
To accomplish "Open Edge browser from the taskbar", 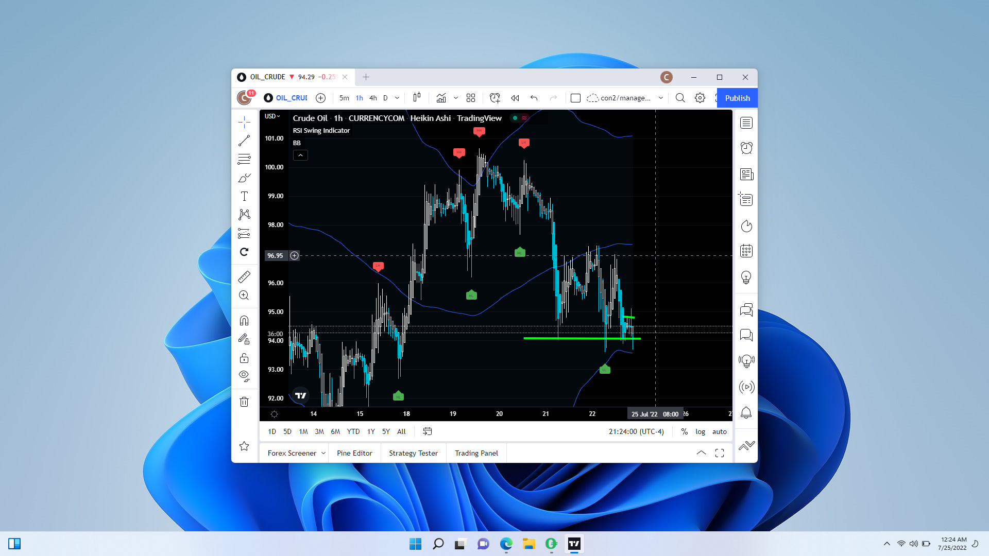I will (506, 544).
